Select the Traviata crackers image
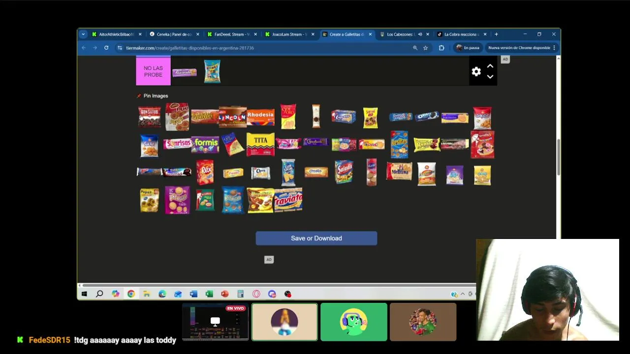 tap(288, 200)
